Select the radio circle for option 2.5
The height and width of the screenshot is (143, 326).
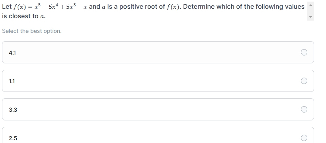click(x=304, y=138)
